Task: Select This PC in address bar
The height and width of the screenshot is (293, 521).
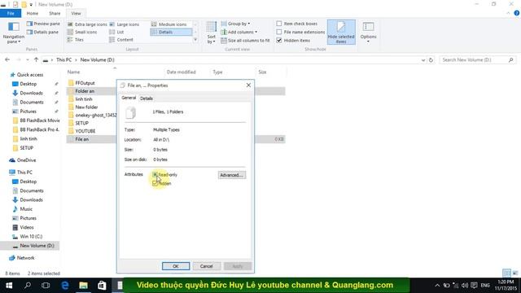Action: coord(63,59)
